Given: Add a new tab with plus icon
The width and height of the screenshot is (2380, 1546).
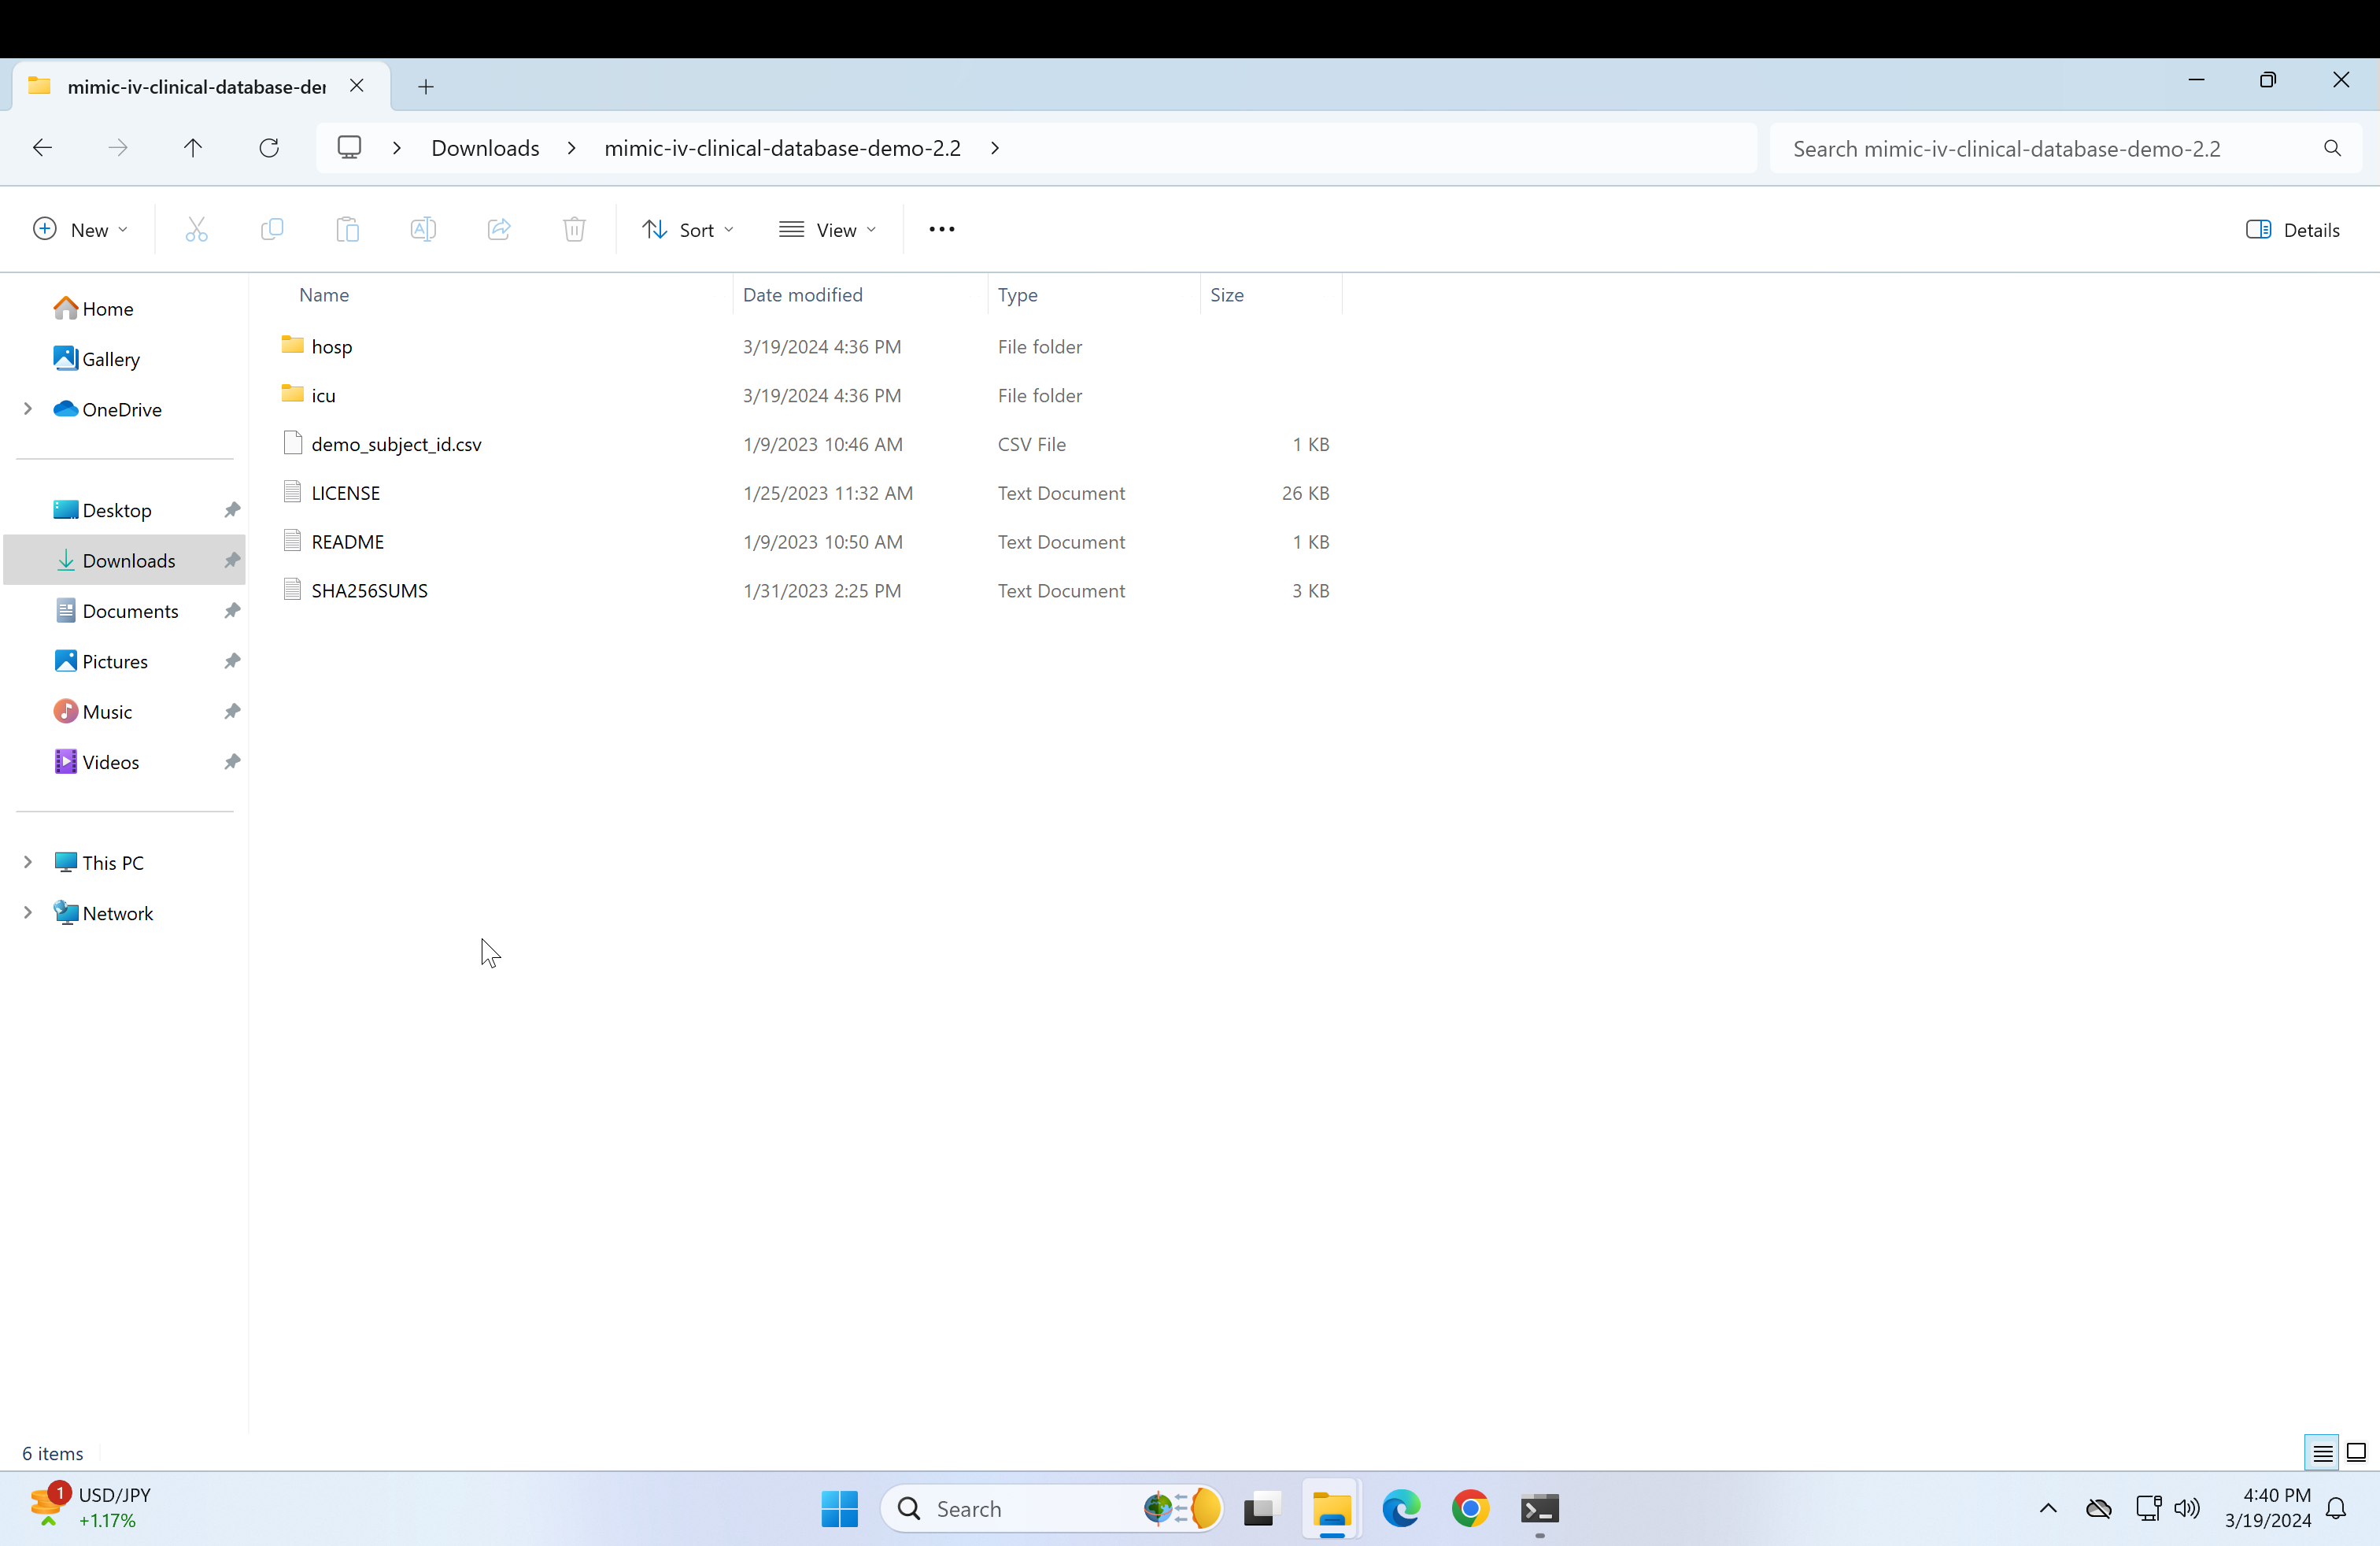Looking at the screenshot, I should 426,87.
